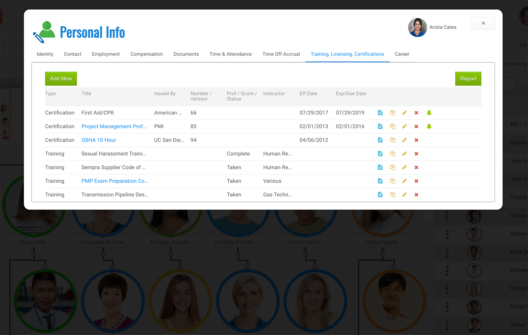Generate a report with the Report button

pos(468,79)
